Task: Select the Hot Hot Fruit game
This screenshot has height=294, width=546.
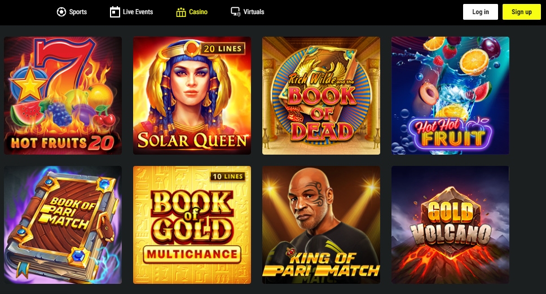Action: (x=450, y=95)
